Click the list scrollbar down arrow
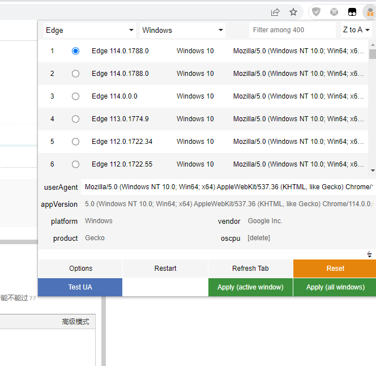376x366 pixels. click(373, 171)
